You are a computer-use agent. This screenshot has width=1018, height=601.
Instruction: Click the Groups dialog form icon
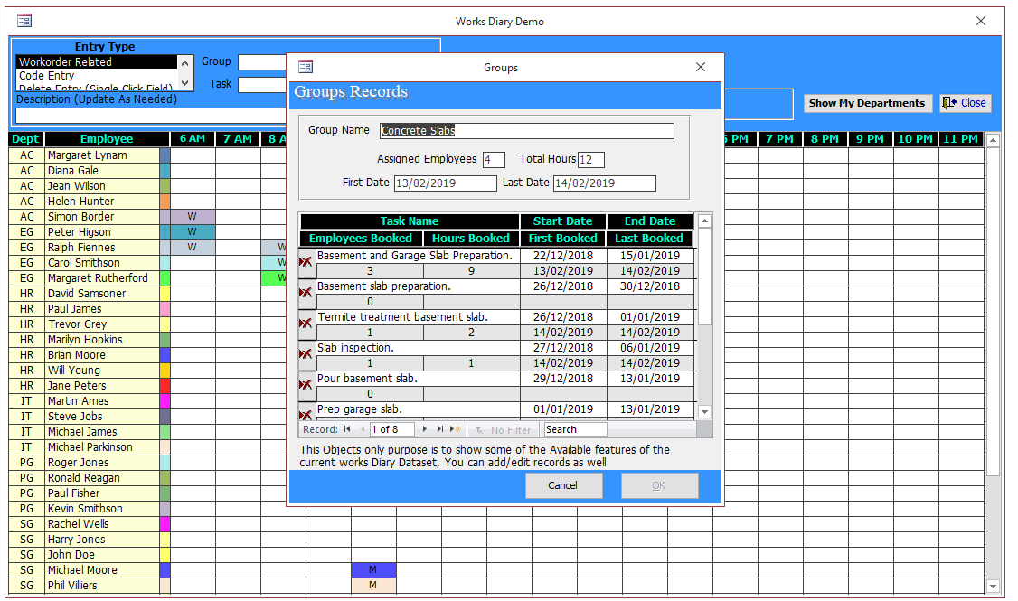tap(306, 67)
